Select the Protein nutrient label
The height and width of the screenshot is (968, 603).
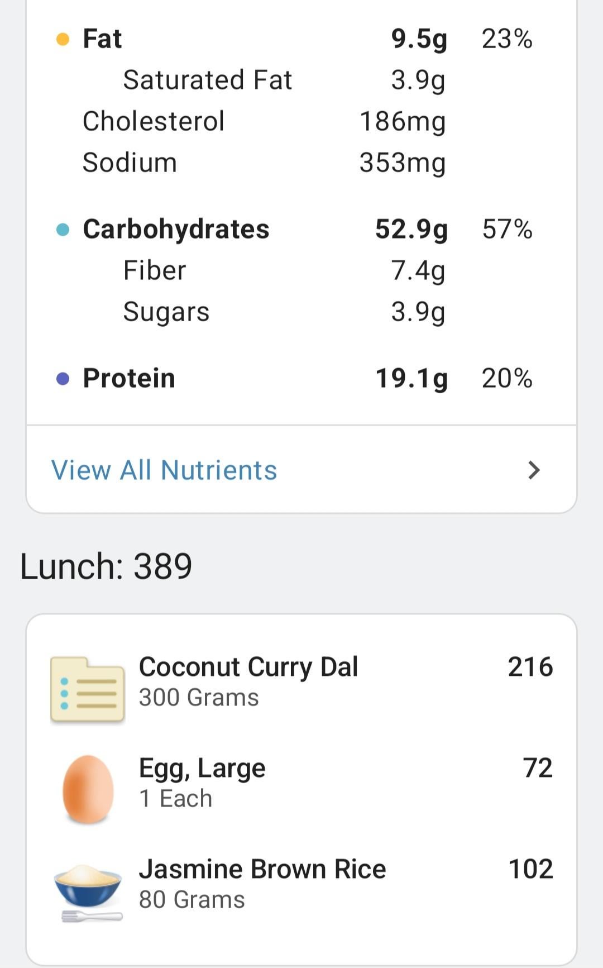coord(129,379)
